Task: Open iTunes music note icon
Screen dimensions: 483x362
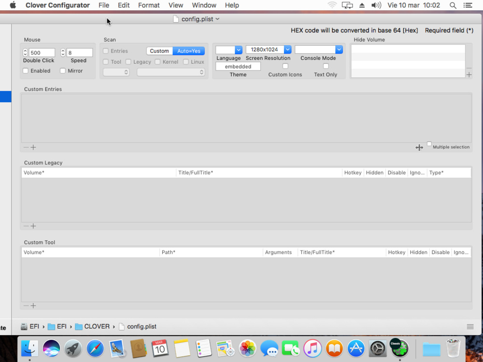Action: (313, 348)
